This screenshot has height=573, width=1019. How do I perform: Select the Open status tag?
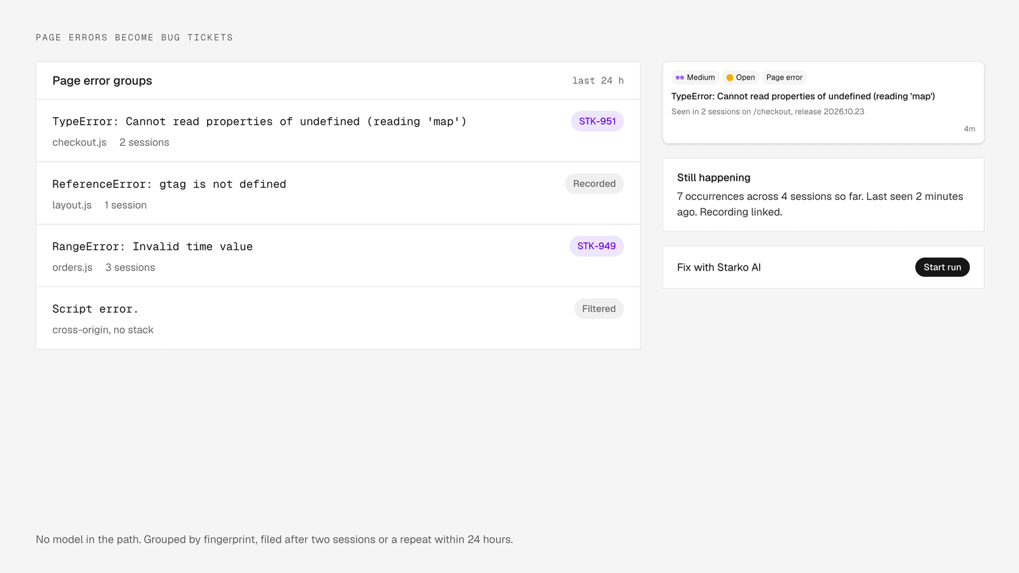tap(741, 78)
